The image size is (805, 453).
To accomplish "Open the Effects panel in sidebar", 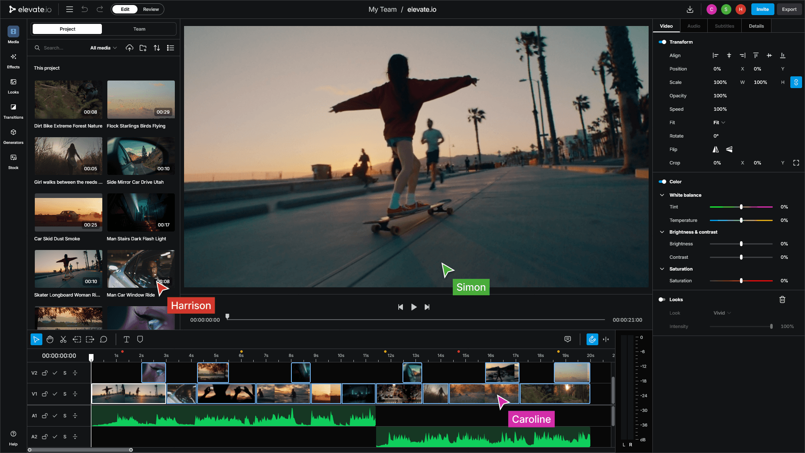I will click(13, 60).
